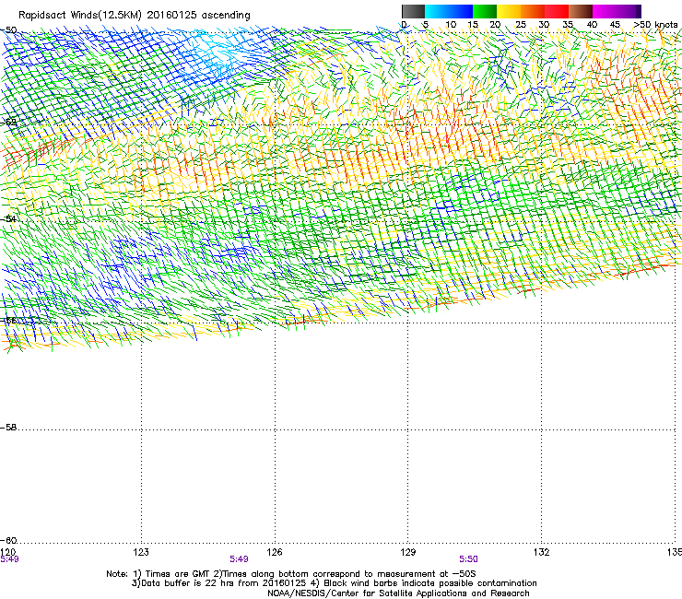This screenshot has width=682, height=599.
Task: Click the green 15-20 knots color segment
Action: tap(485, 11)
